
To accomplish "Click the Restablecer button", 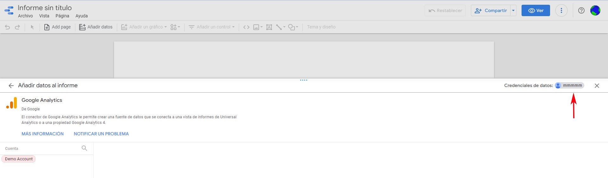I will (445, 10).
